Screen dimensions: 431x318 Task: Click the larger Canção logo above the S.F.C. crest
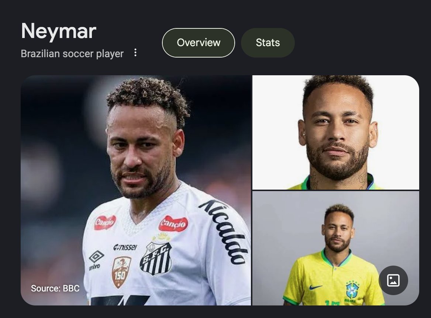point(173,224)
